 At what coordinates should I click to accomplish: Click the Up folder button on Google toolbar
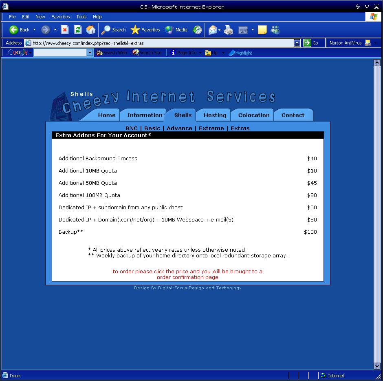pyautogui.click(x=211, y=53)
